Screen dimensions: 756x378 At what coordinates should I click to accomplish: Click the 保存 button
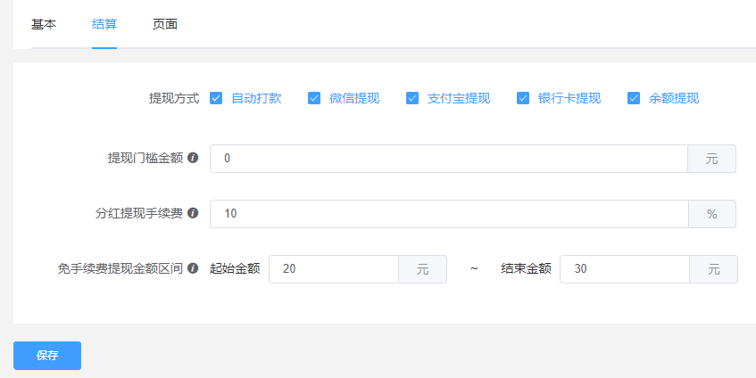pyautogui.click(x=47, y=356)
